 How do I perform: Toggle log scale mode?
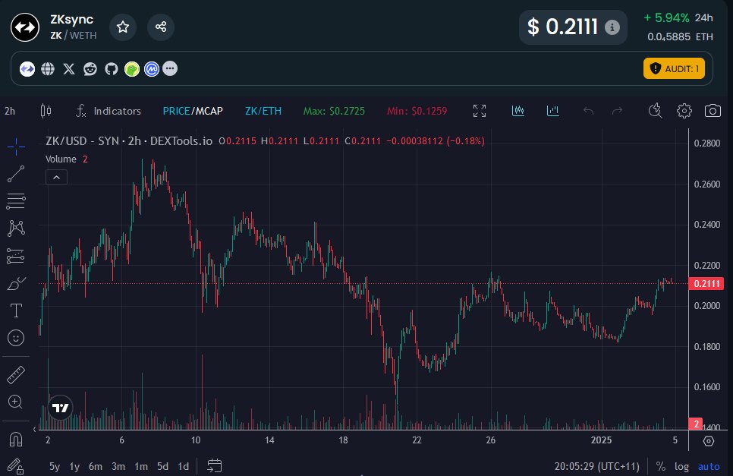pos(681,466)
